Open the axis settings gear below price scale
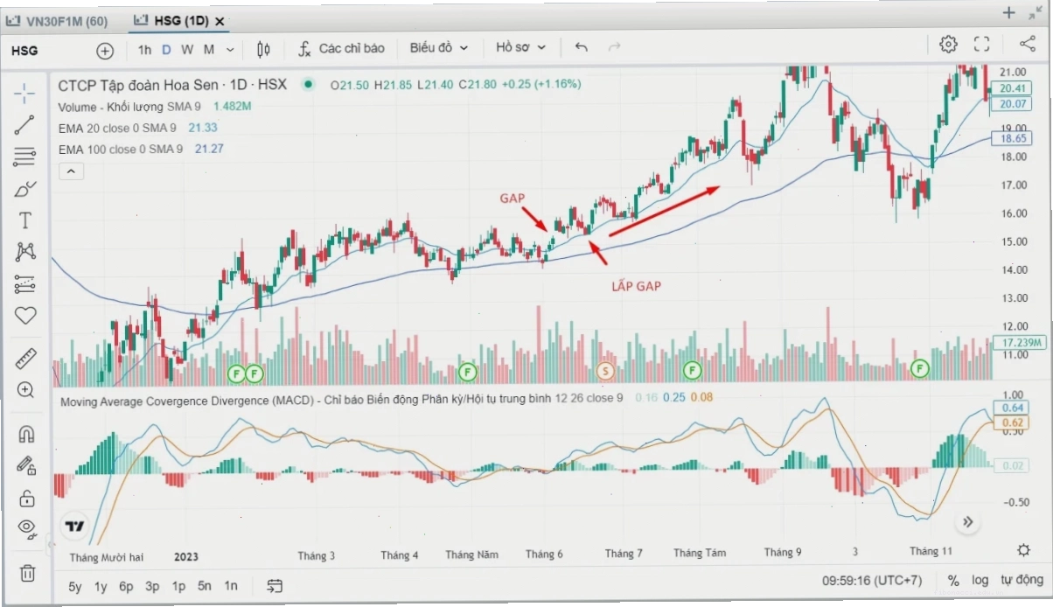1053x607 pixels. coord(1023,550)
